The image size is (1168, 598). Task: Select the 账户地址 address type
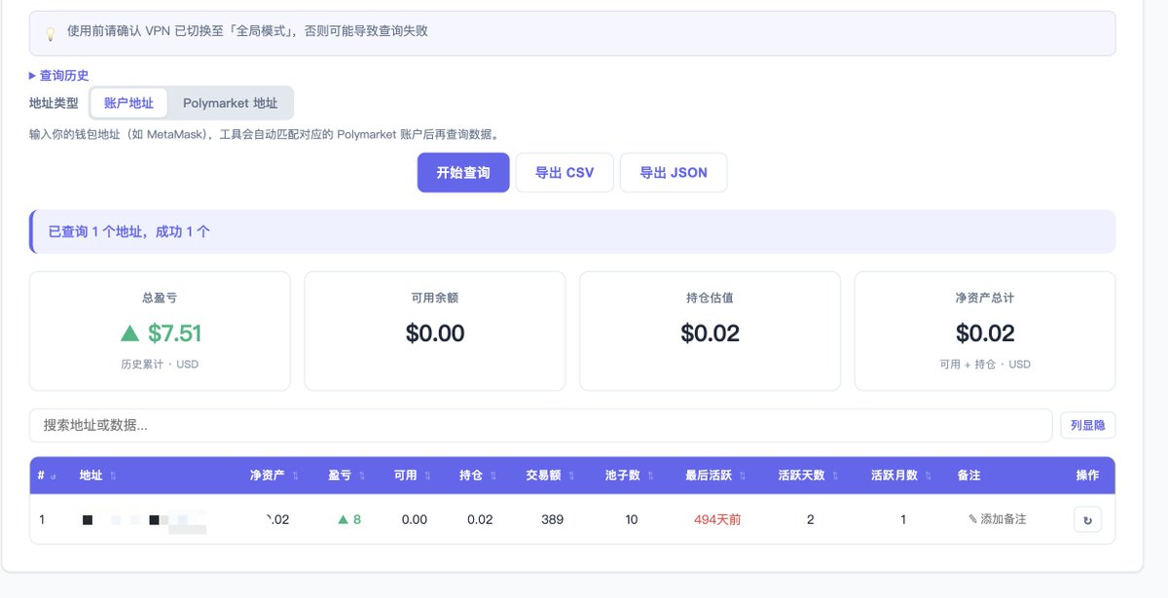[x=128, y=103]
